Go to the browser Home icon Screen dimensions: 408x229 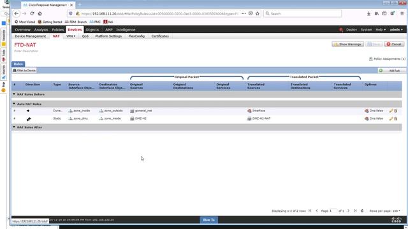point(40,13)
